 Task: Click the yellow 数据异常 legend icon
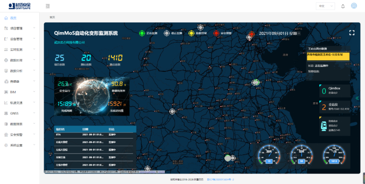191,33
